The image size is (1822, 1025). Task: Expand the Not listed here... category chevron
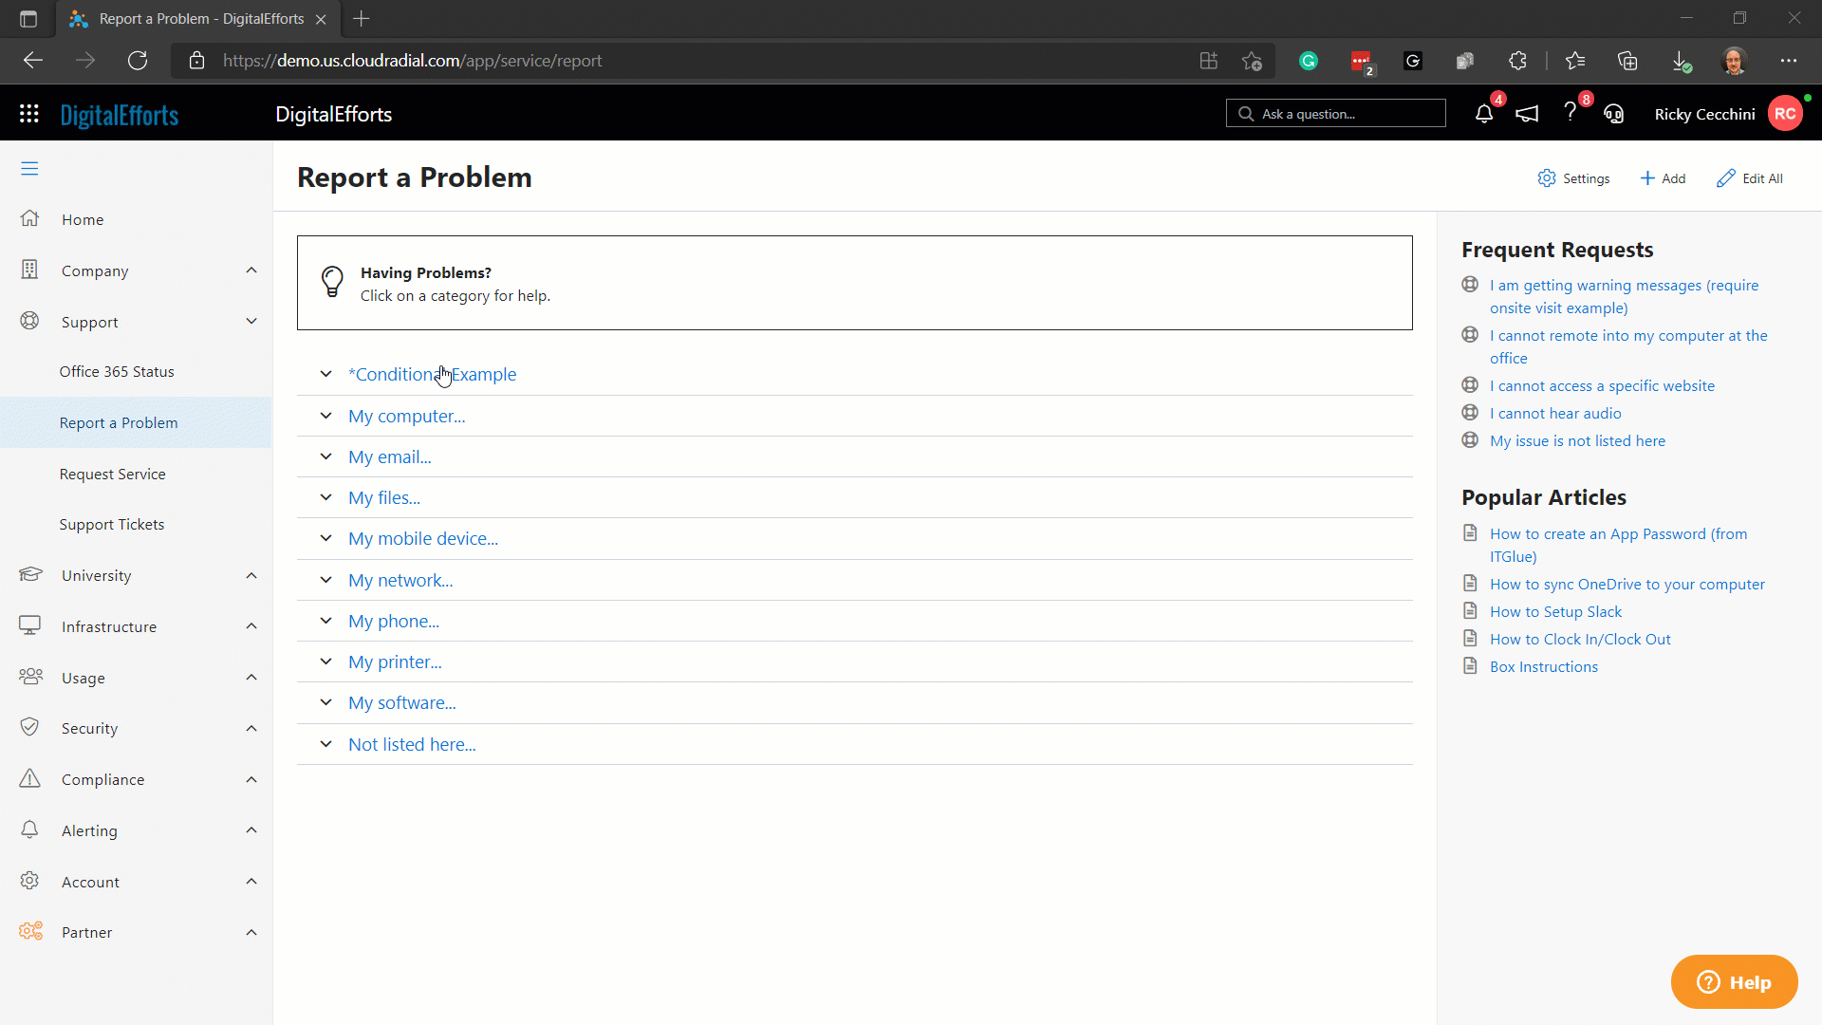coord(325,744)
